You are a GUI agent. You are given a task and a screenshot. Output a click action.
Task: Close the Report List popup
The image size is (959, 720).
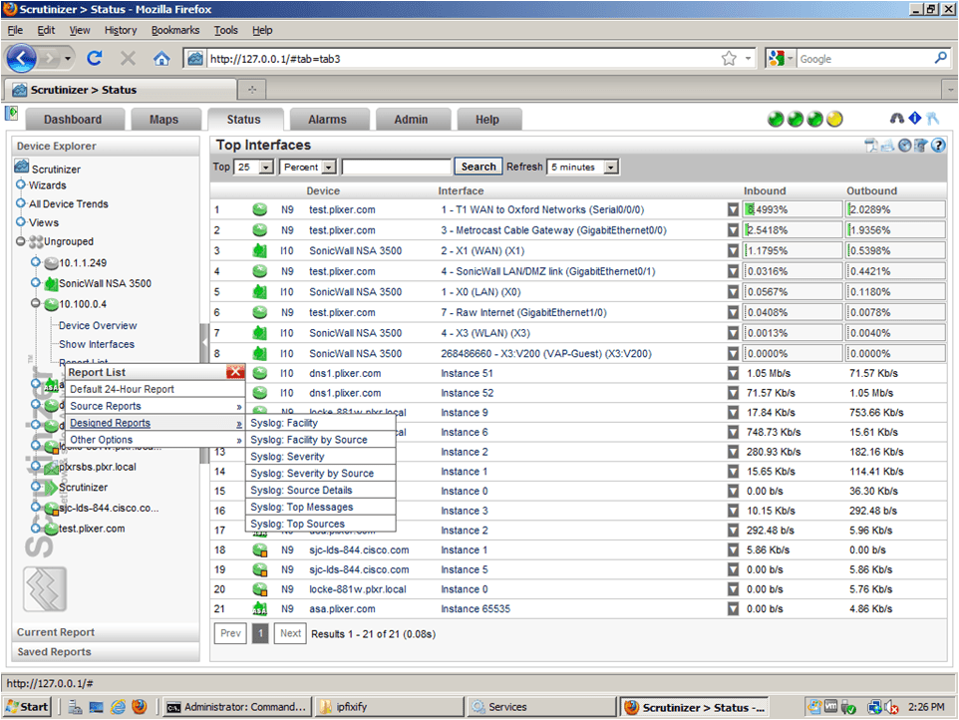[x=235, y=371]
